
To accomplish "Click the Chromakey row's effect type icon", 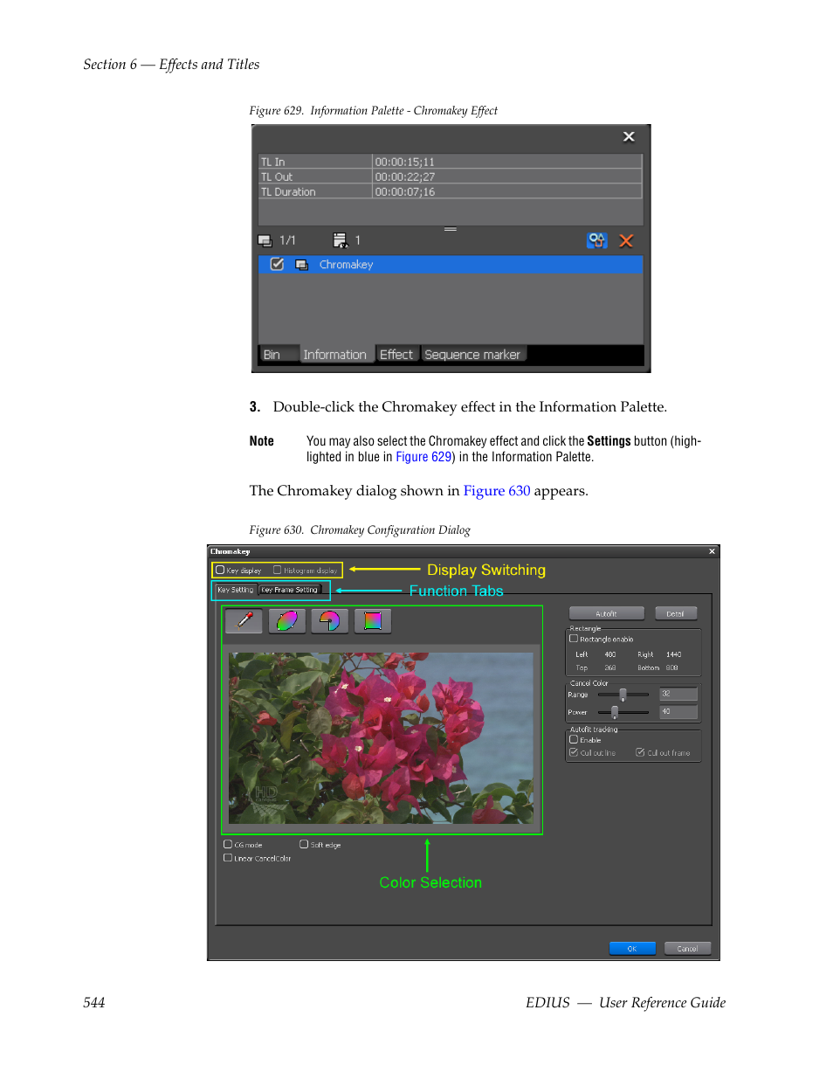I will tap(301, 265).
